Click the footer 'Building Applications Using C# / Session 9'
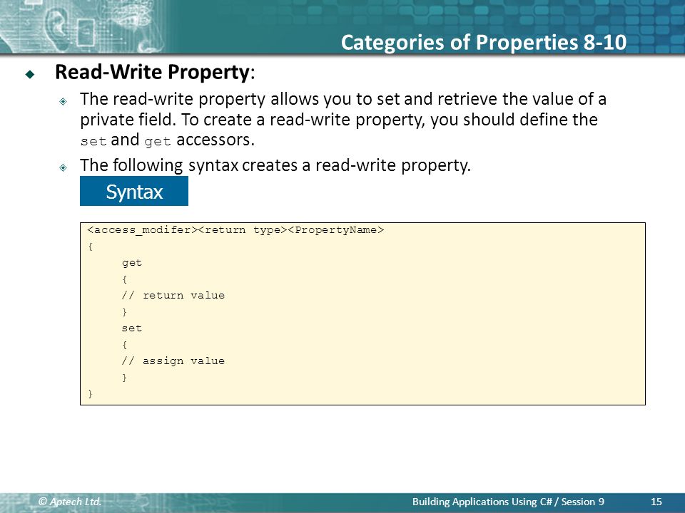The height and width of the screenshot is (513, 685). pos(508,502)
